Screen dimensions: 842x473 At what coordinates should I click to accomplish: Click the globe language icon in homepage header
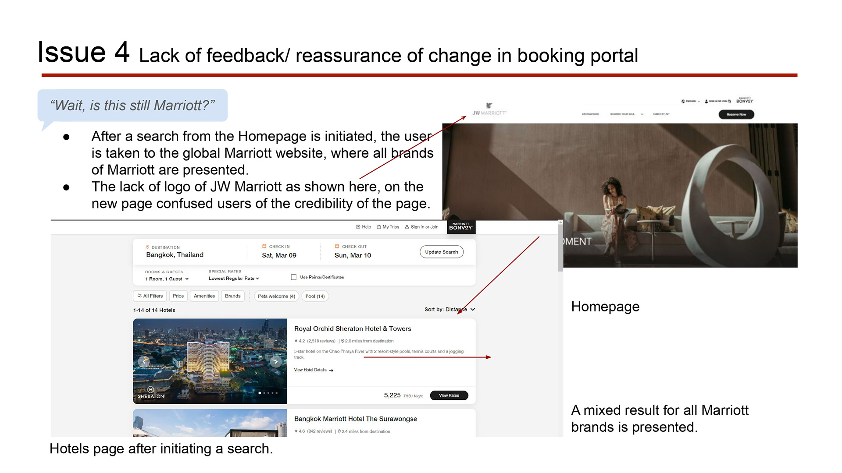[x=683, y=101]
